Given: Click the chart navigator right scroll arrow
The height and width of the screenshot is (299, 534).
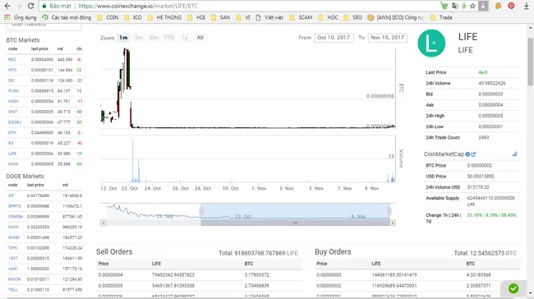Looking at the screenshot, I should click(393, 223).
